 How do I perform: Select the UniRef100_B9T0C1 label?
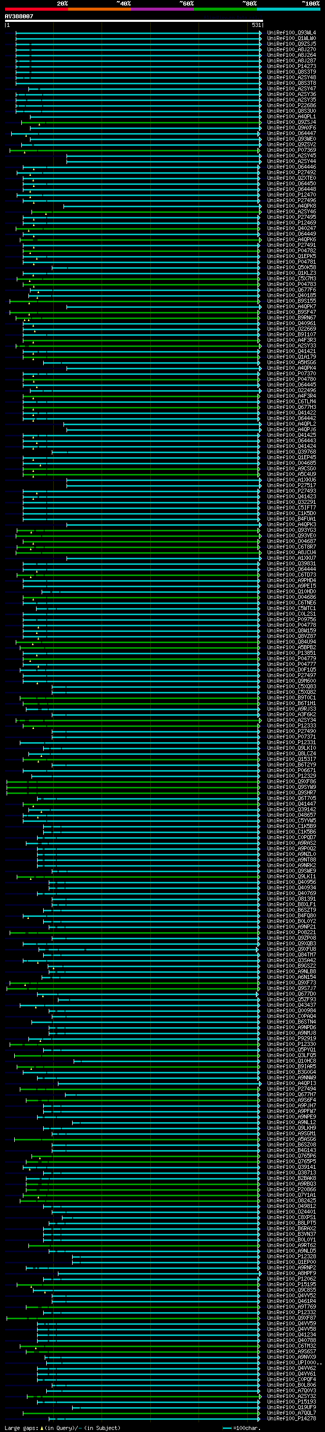291,697
